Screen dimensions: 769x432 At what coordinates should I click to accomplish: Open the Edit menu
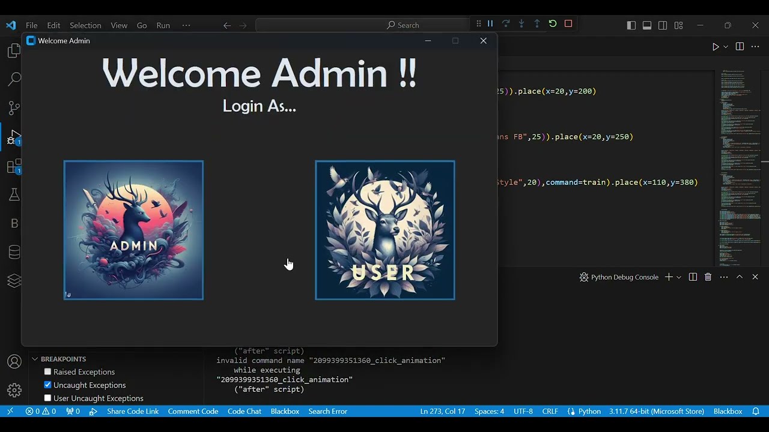point(53,25)
